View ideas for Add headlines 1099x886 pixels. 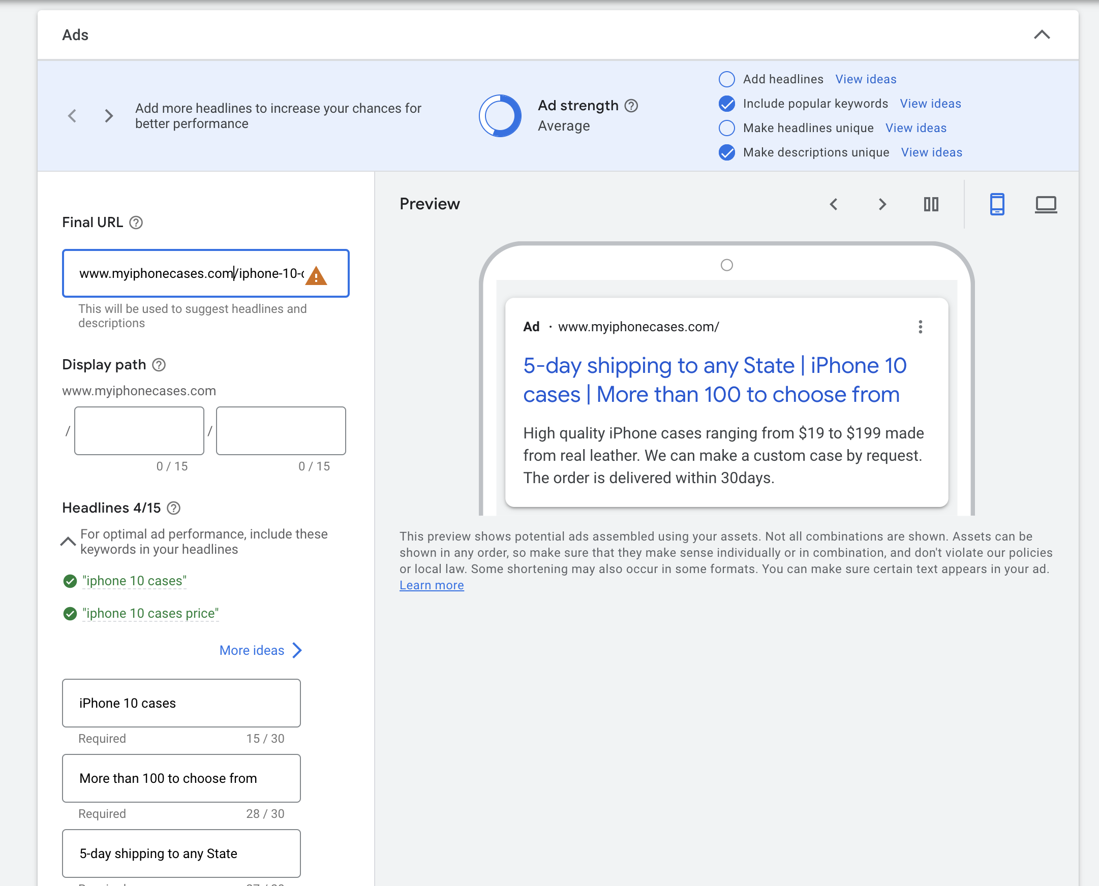point(866,79)
